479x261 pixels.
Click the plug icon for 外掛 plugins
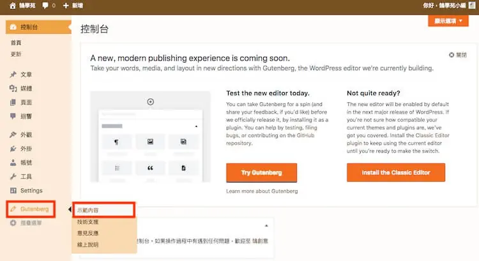[13, 149]
